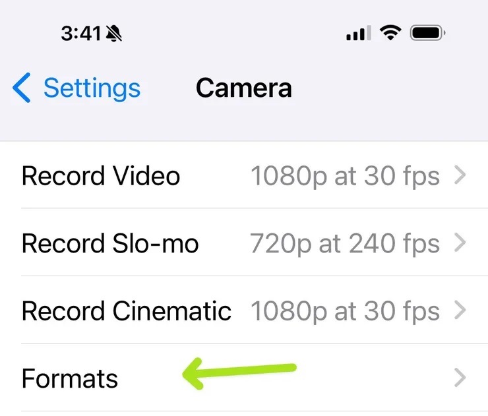Tap the silent mode bell icon
Viewport: 488px width, 416px height.
[x=114, y=34]
